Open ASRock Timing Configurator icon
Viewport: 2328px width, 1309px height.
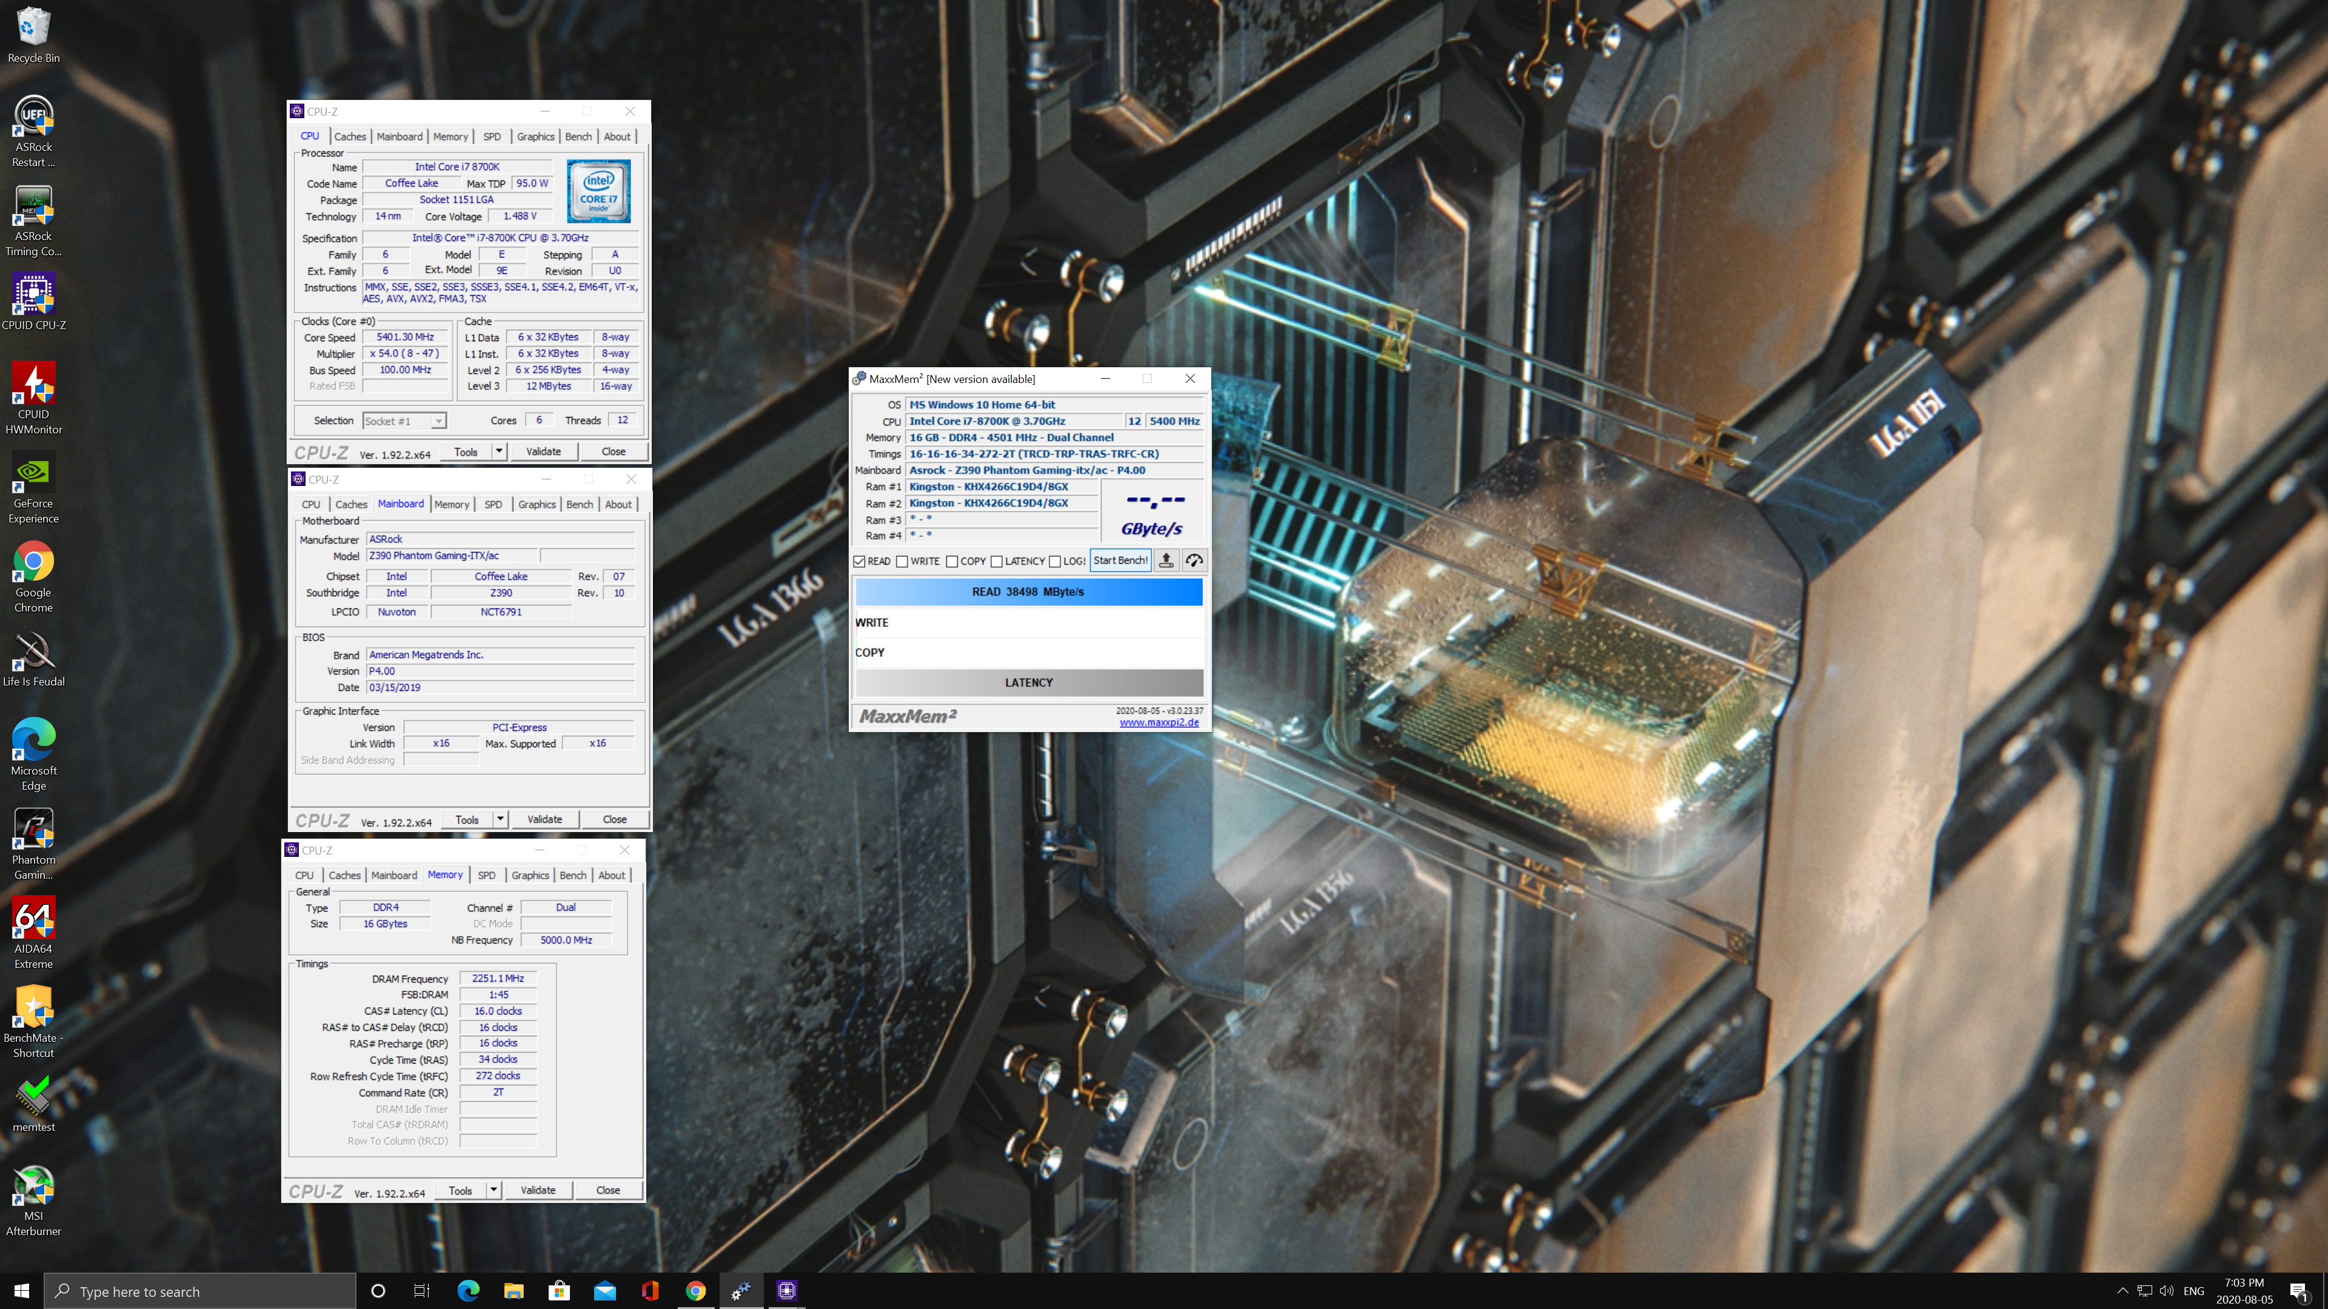point(33,221)
